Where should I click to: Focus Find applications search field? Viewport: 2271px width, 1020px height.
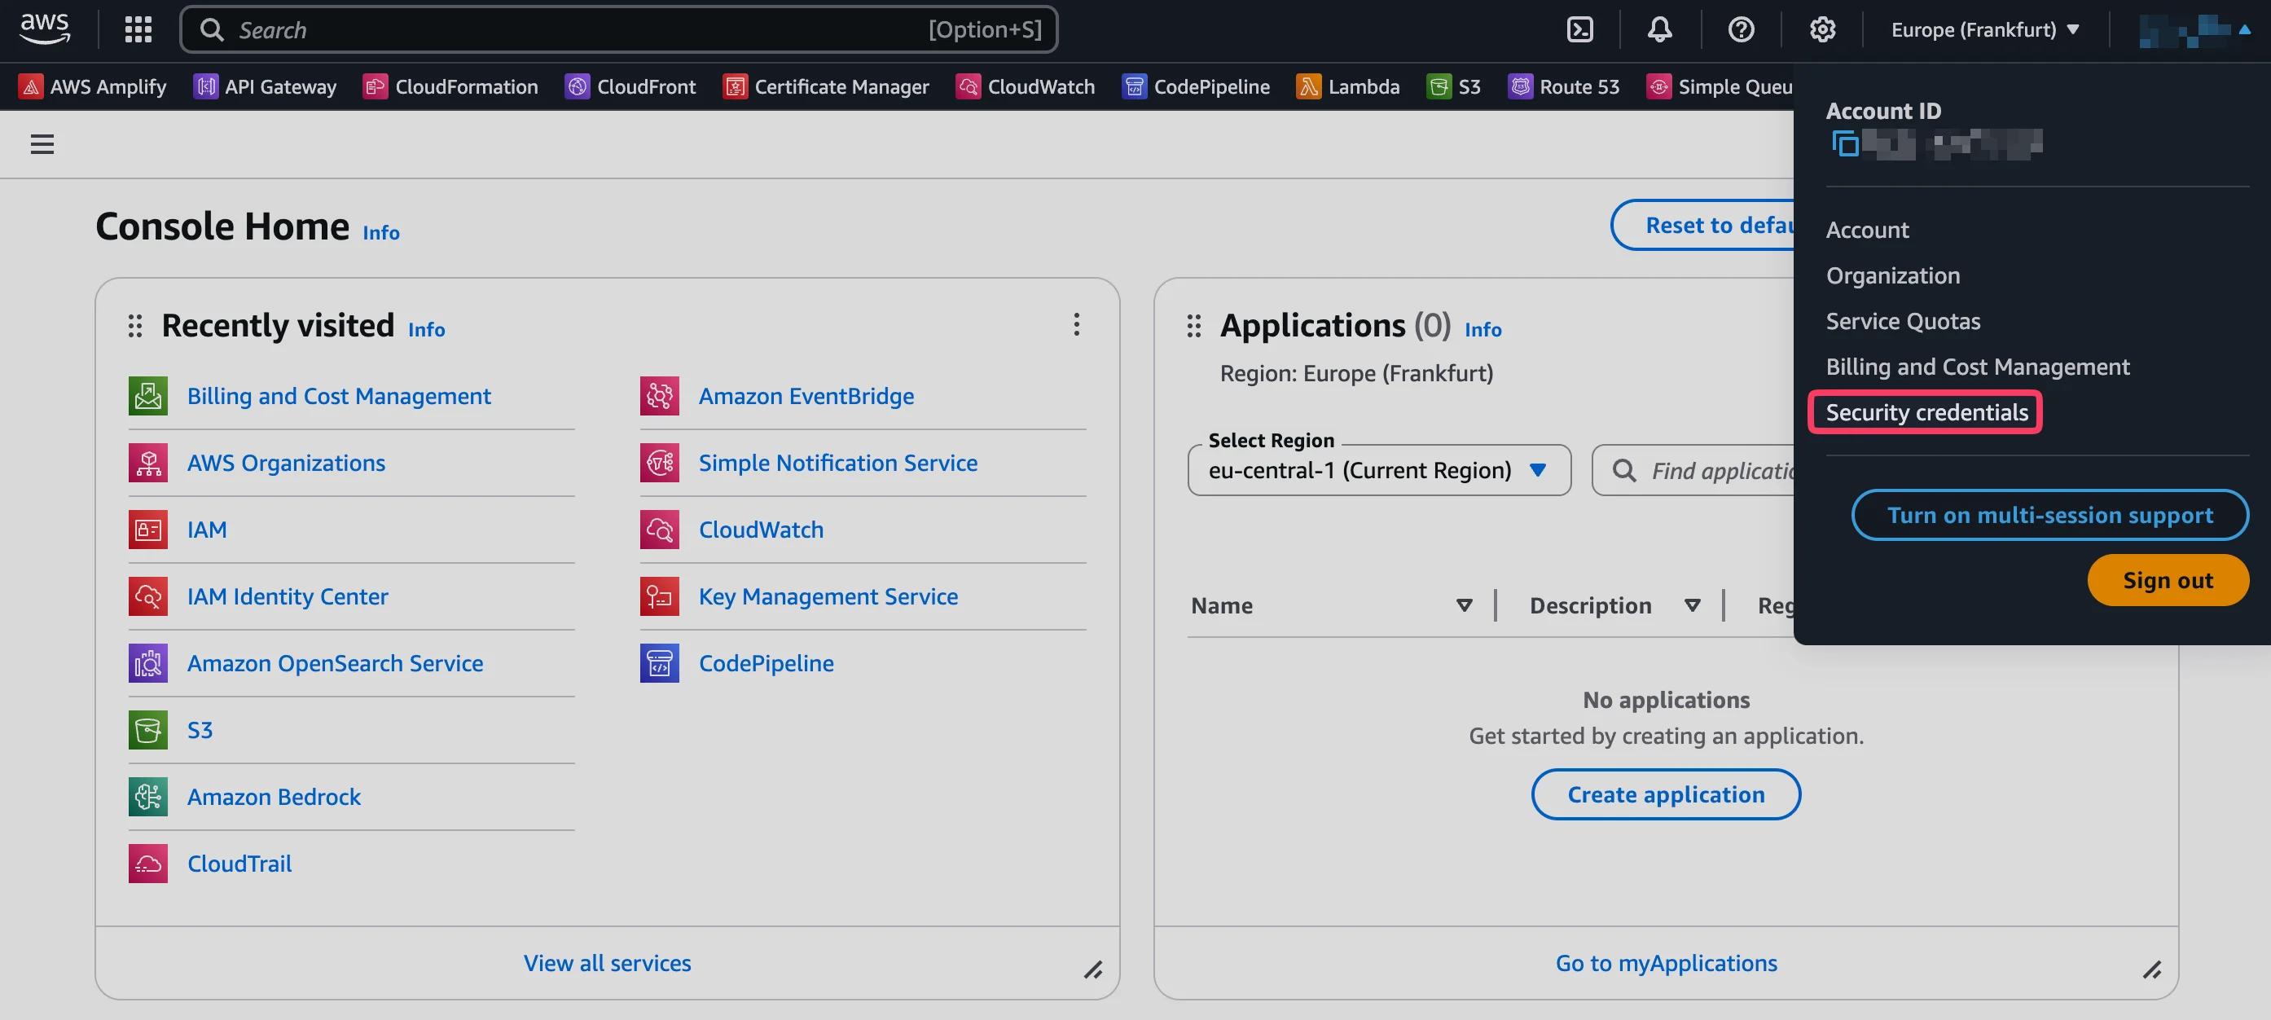pos(1693,471)
